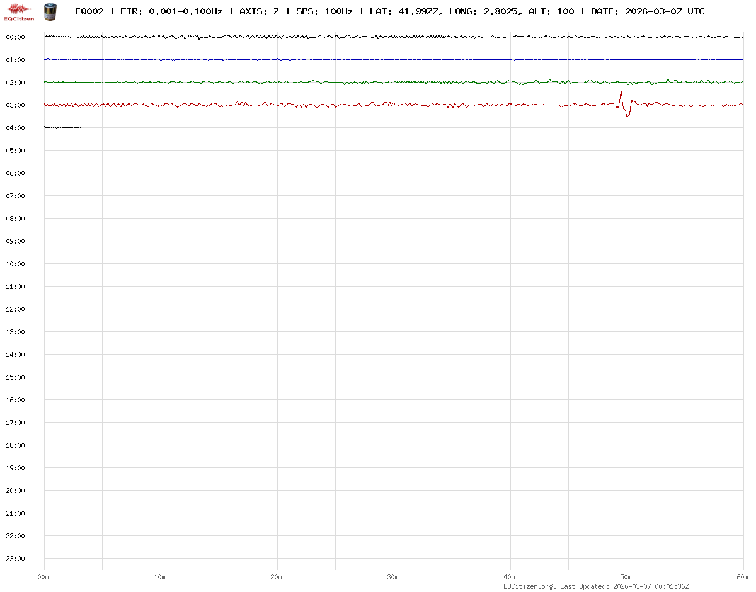Select the short black trace at 04:00
756x592 pixels.
[62, 127]
